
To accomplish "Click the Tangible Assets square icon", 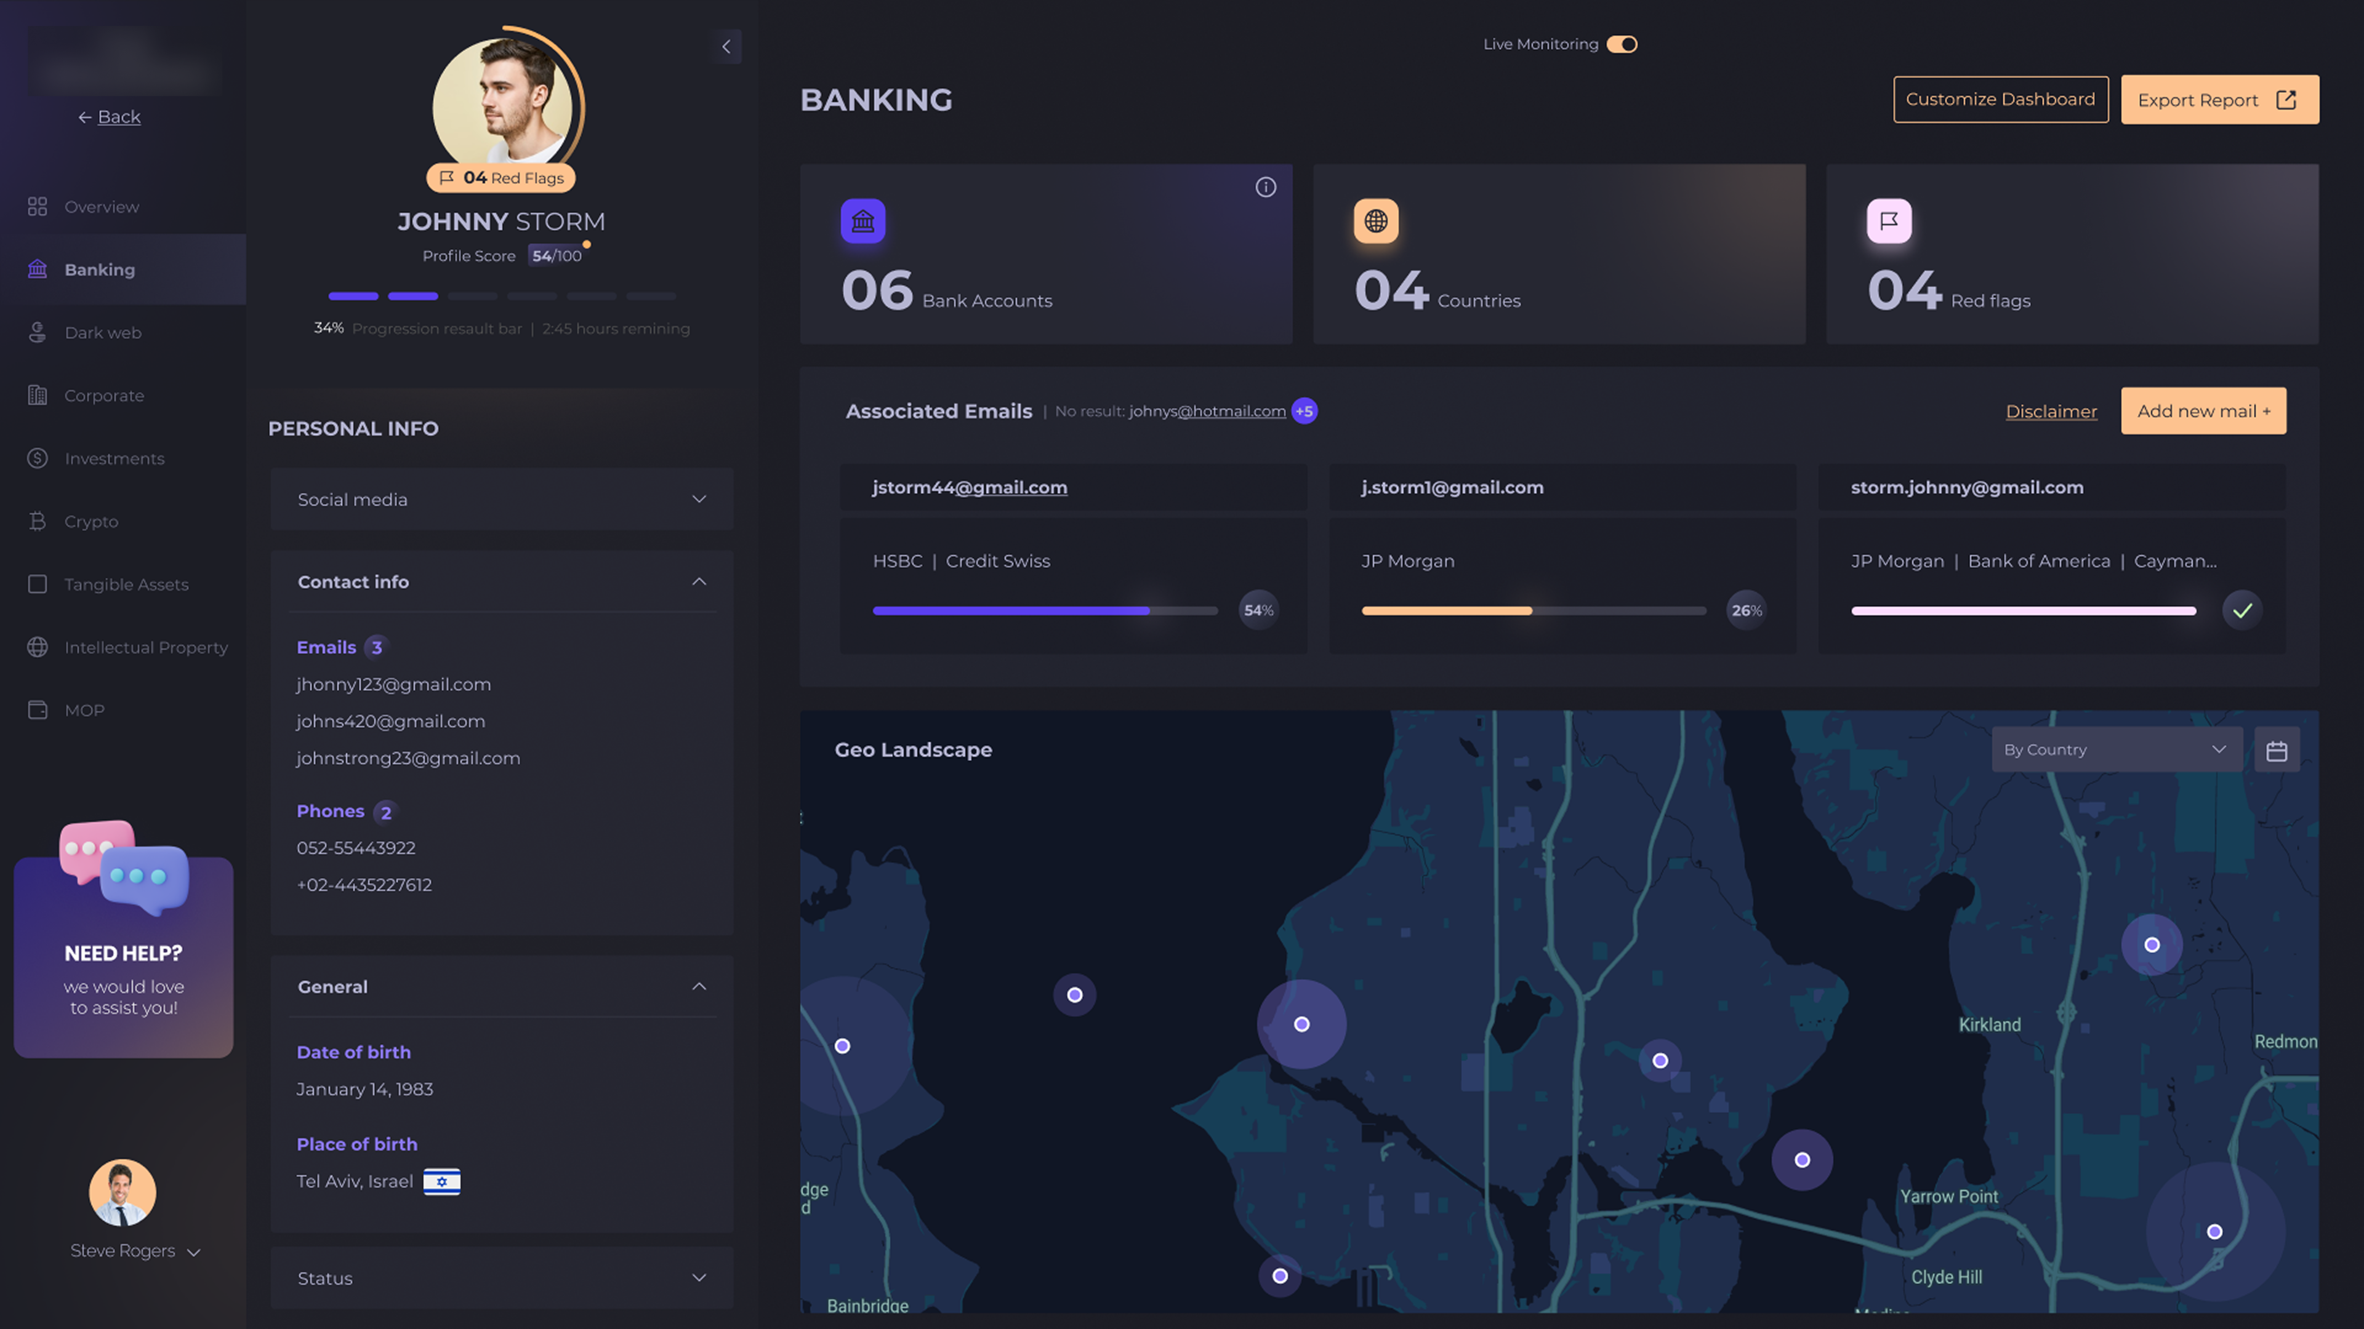I will [x=37, y=585].
